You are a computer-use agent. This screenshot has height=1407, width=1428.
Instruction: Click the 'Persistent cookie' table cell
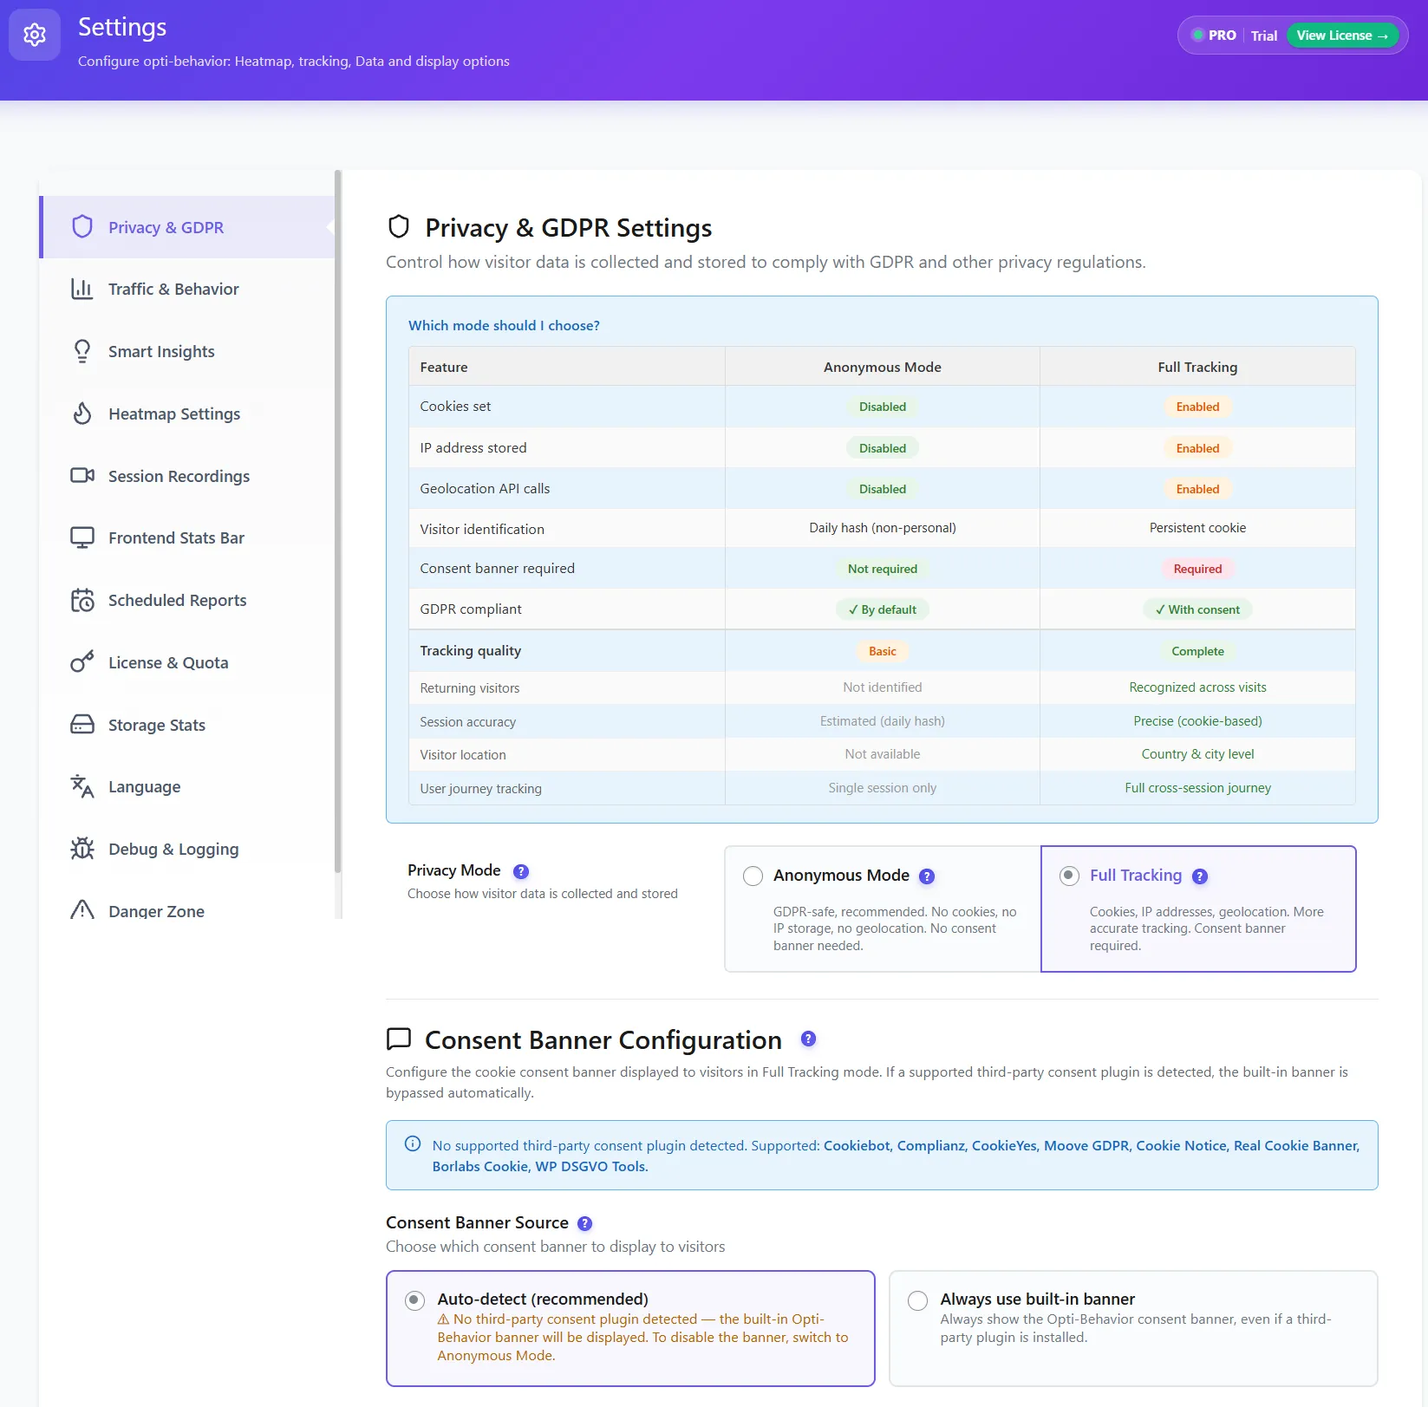pyautogui.click(x=1197, y=528)
